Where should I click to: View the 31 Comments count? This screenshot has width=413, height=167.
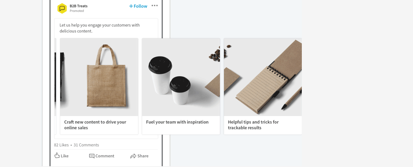pyautogui.click(x=86, y=145)
